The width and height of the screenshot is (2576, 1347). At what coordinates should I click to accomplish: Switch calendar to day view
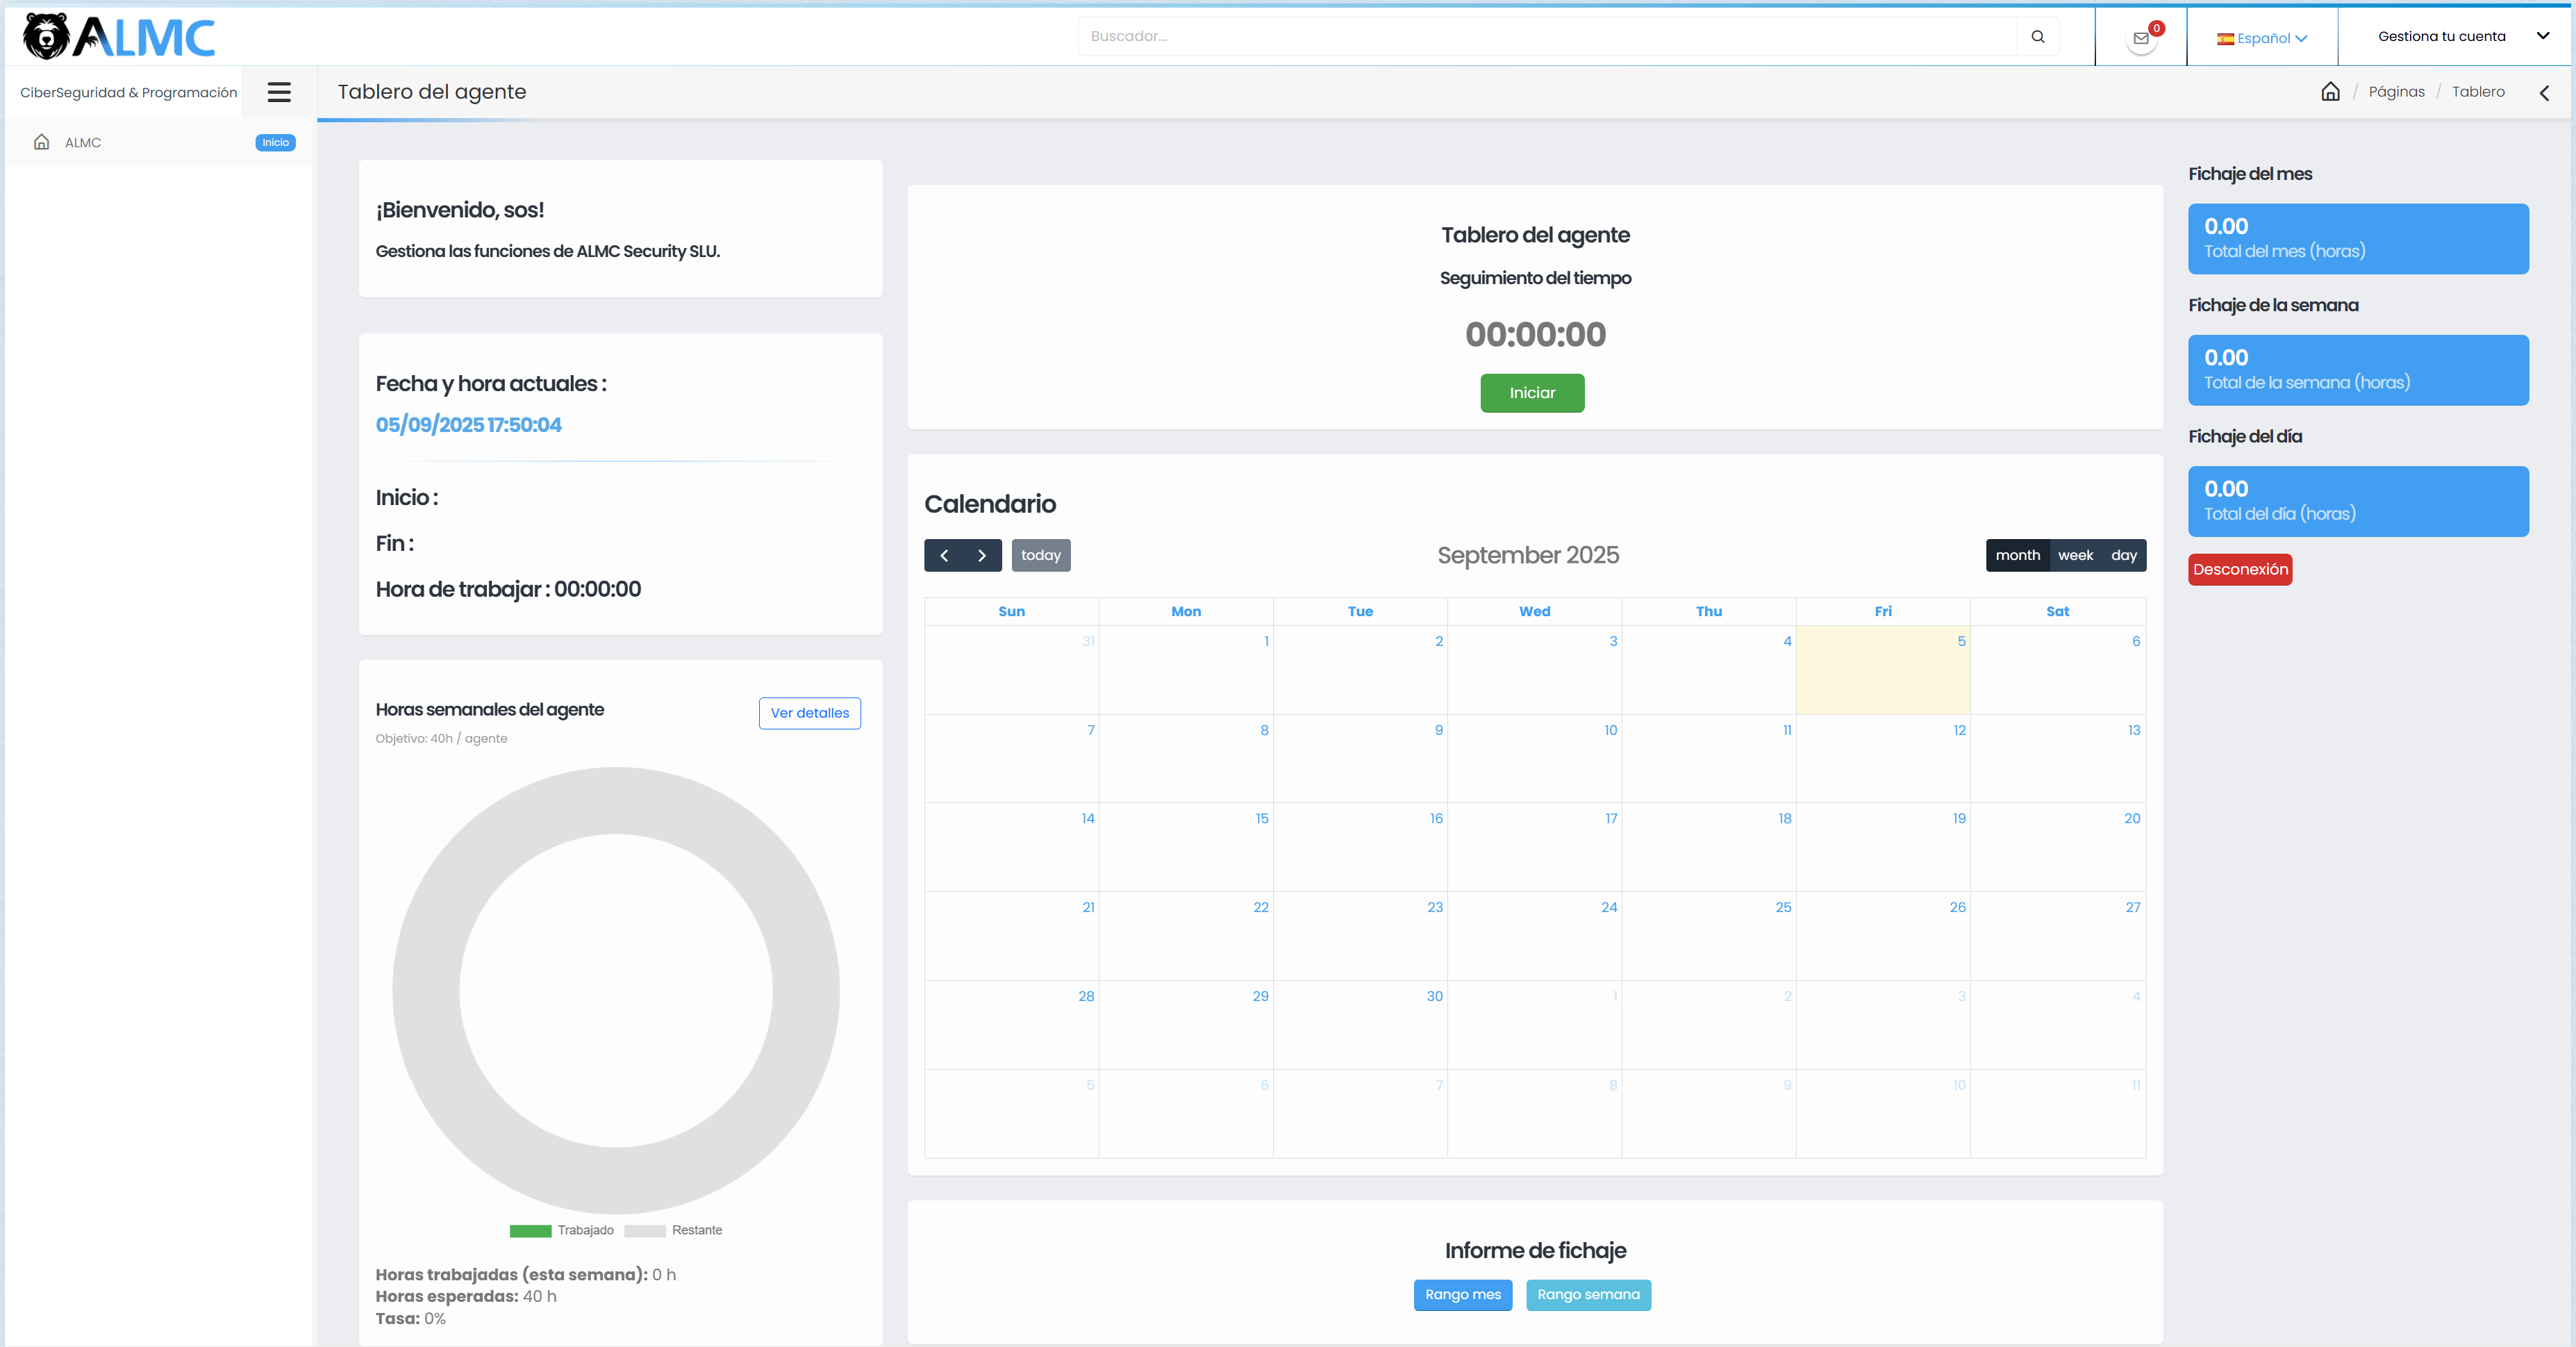(2124, 555)
